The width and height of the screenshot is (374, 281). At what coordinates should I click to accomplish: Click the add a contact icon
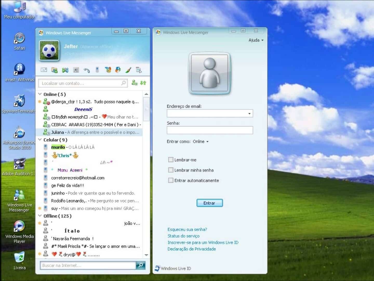[134, 83]
